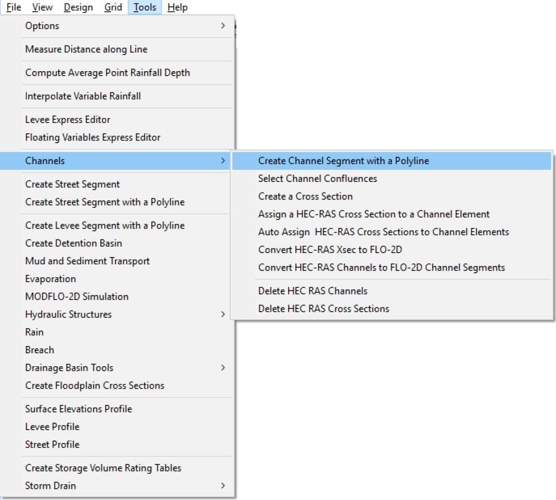This screenshot has height=500, width=556.
Task: Choose Delete HEC RAS Channels
Action: click(x=312, y=291)
